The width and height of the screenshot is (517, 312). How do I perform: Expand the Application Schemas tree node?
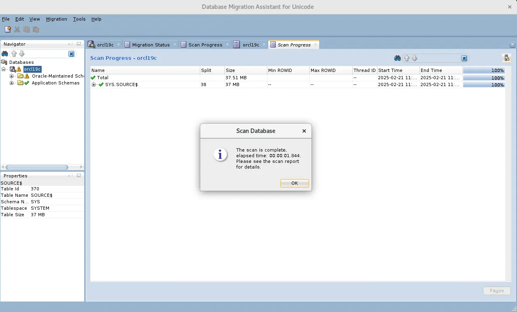point(12,83)
